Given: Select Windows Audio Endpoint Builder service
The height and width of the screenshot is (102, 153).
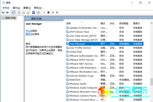Looking at the screenshot, I should pos(104,88).
